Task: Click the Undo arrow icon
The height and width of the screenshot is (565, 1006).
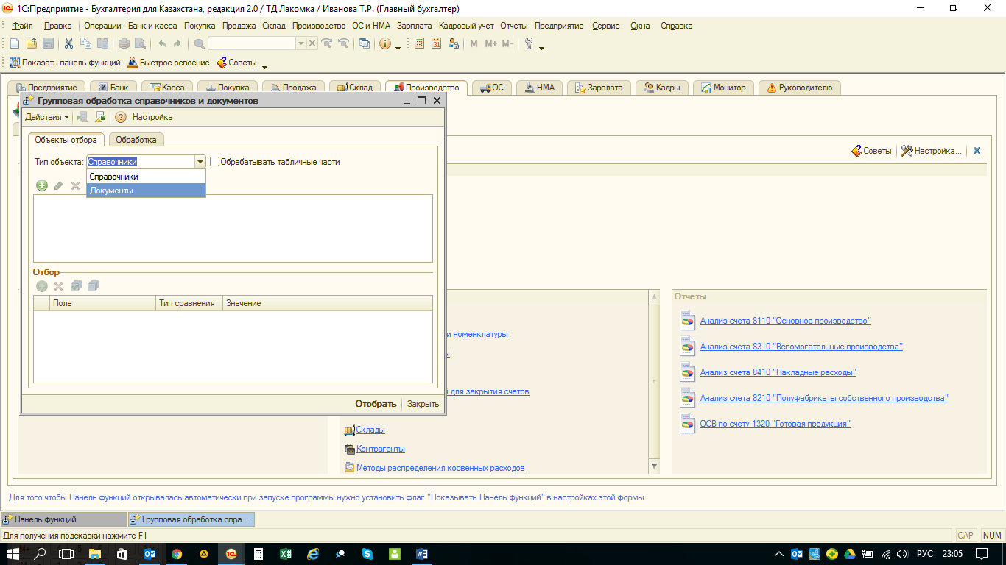Action: click(161, 43)
